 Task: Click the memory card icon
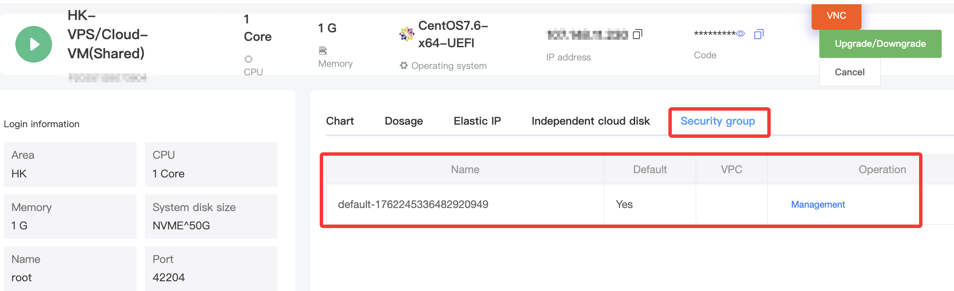[x=323, y=51]
